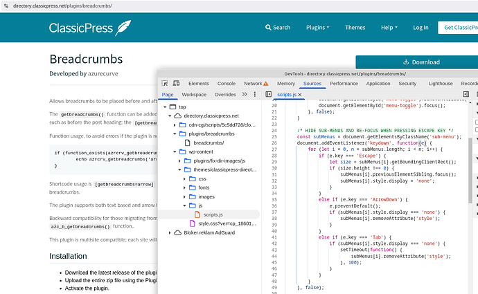Click line number 27 in gutter

[274, 149]
